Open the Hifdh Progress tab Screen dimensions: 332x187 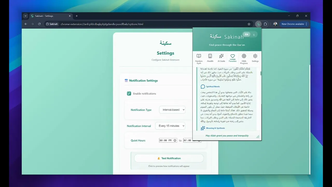point(244,59)
